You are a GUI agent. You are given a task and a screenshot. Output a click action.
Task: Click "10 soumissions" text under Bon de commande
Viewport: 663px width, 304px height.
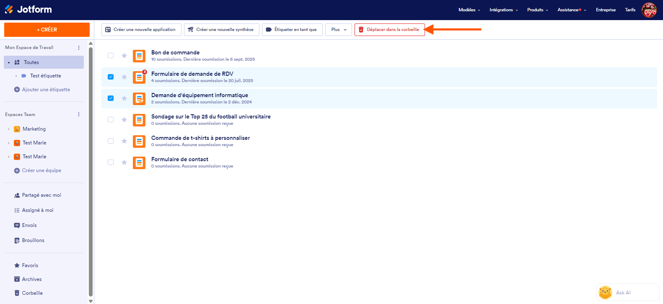point(167,59)
